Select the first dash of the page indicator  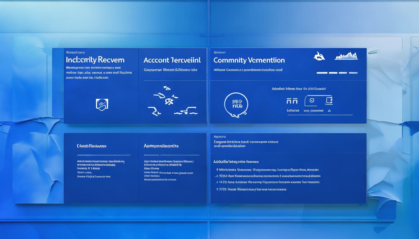tap(322, 73)
